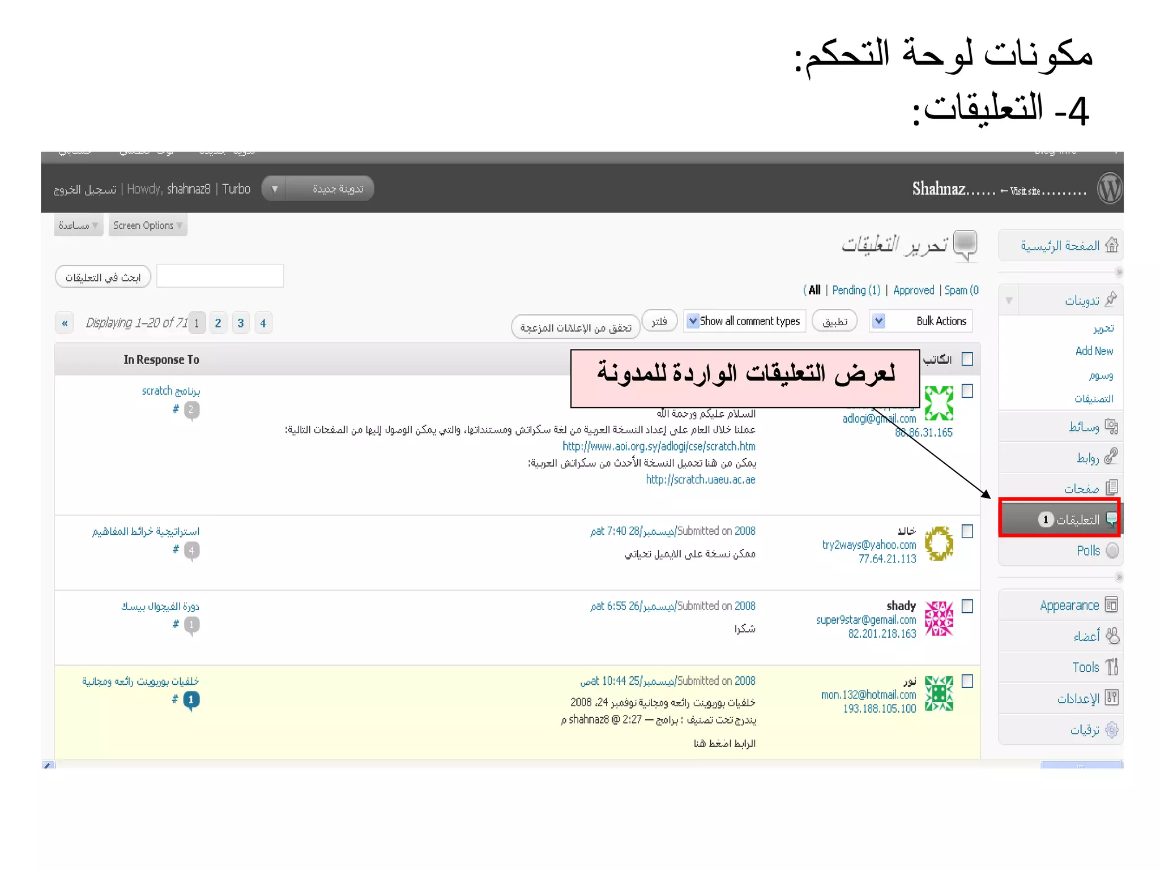Click the settings sliders icon
The width and height of the screenshot is (1160, 870).
tap(1111, 697)
